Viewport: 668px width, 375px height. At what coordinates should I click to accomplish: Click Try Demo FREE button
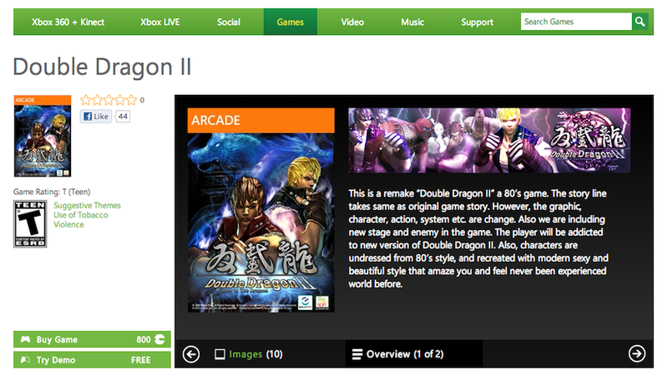click(x=92, y=360)
